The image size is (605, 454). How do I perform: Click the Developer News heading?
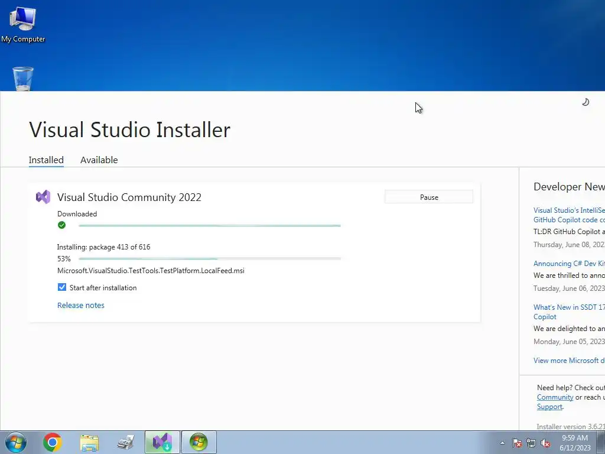[569, 187]
